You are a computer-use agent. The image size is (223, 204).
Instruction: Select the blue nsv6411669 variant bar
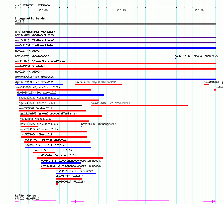(x=76, y=174)
